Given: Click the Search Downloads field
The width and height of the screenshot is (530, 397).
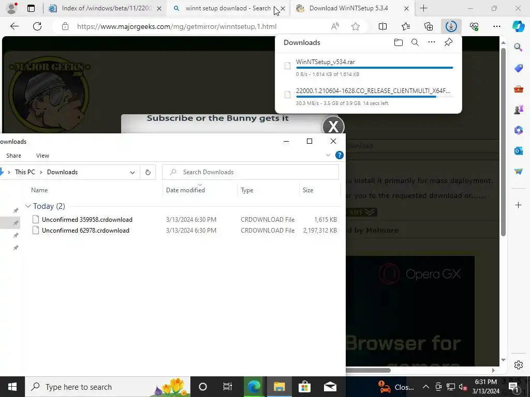Looking at the screenshot, I should [251, 172].
